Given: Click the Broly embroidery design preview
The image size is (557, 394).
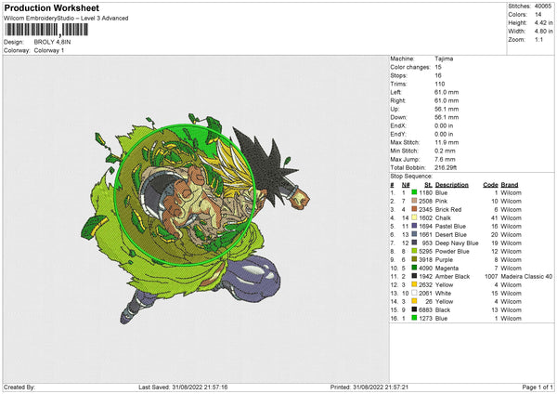Looking at the screenshot, I should tap(195, 217).
